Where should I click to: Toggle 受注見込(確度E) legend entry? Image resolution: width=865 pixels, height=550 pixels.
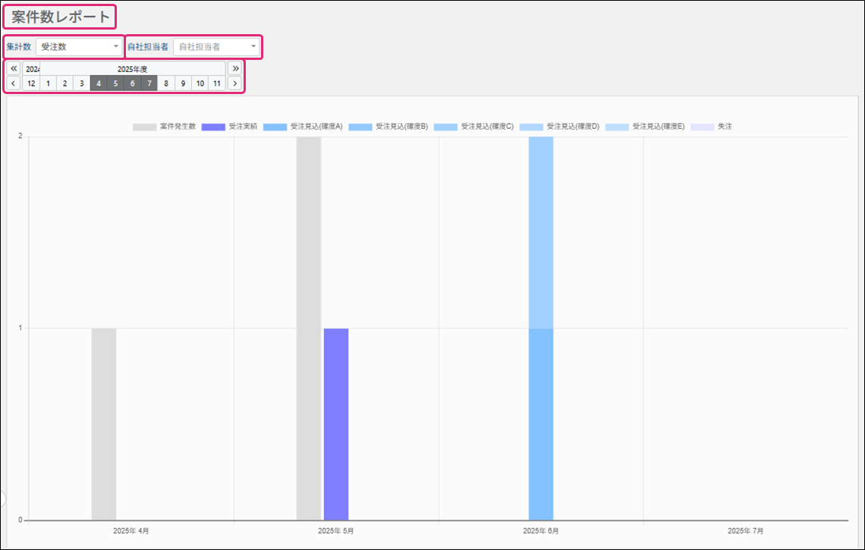[645, 127]
